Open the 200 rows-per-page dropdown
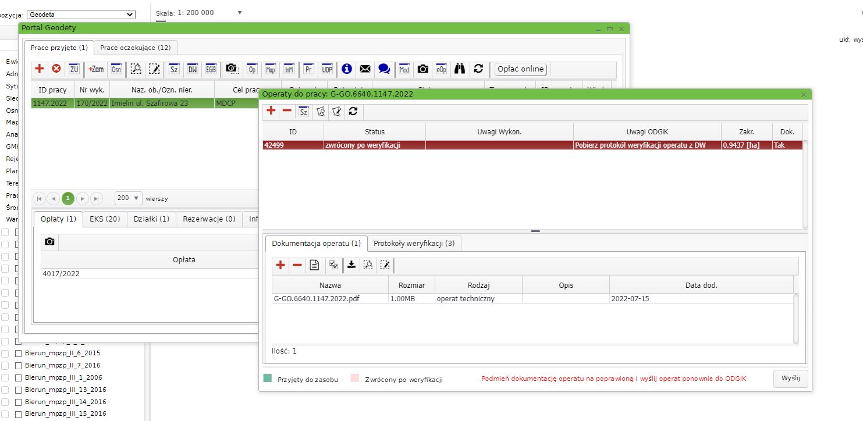The image size is (863, 421). 129,198
